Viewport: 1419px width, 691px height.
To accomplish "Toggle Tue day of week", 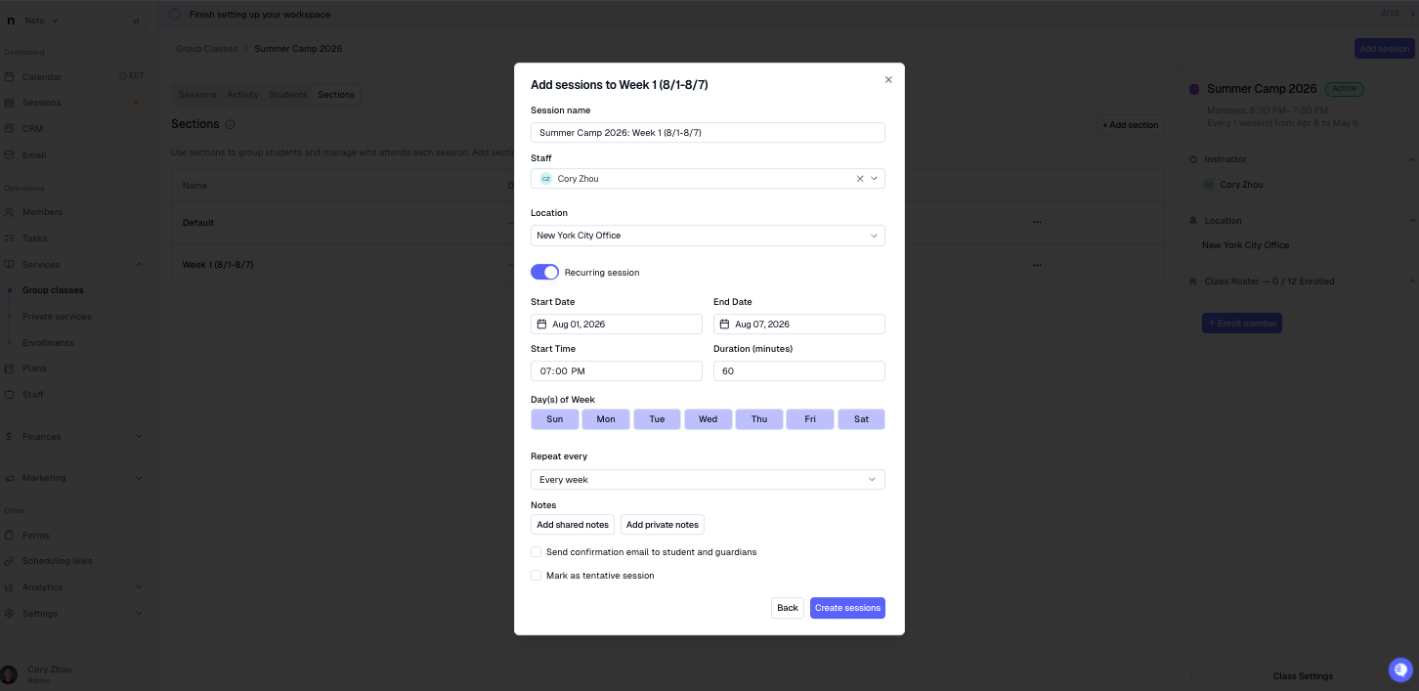I will click(657, 419).
